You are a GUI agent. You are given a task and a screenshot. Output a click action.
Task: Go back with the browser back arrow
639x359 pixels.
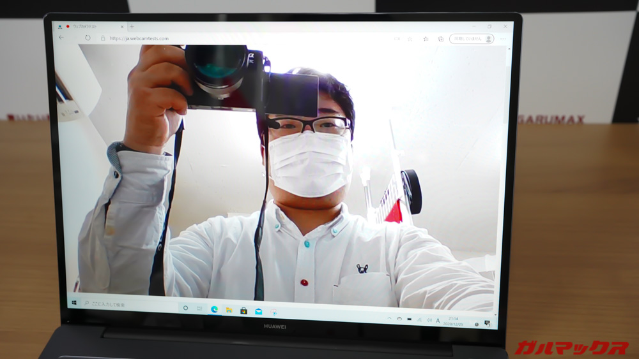coord(61,38)
